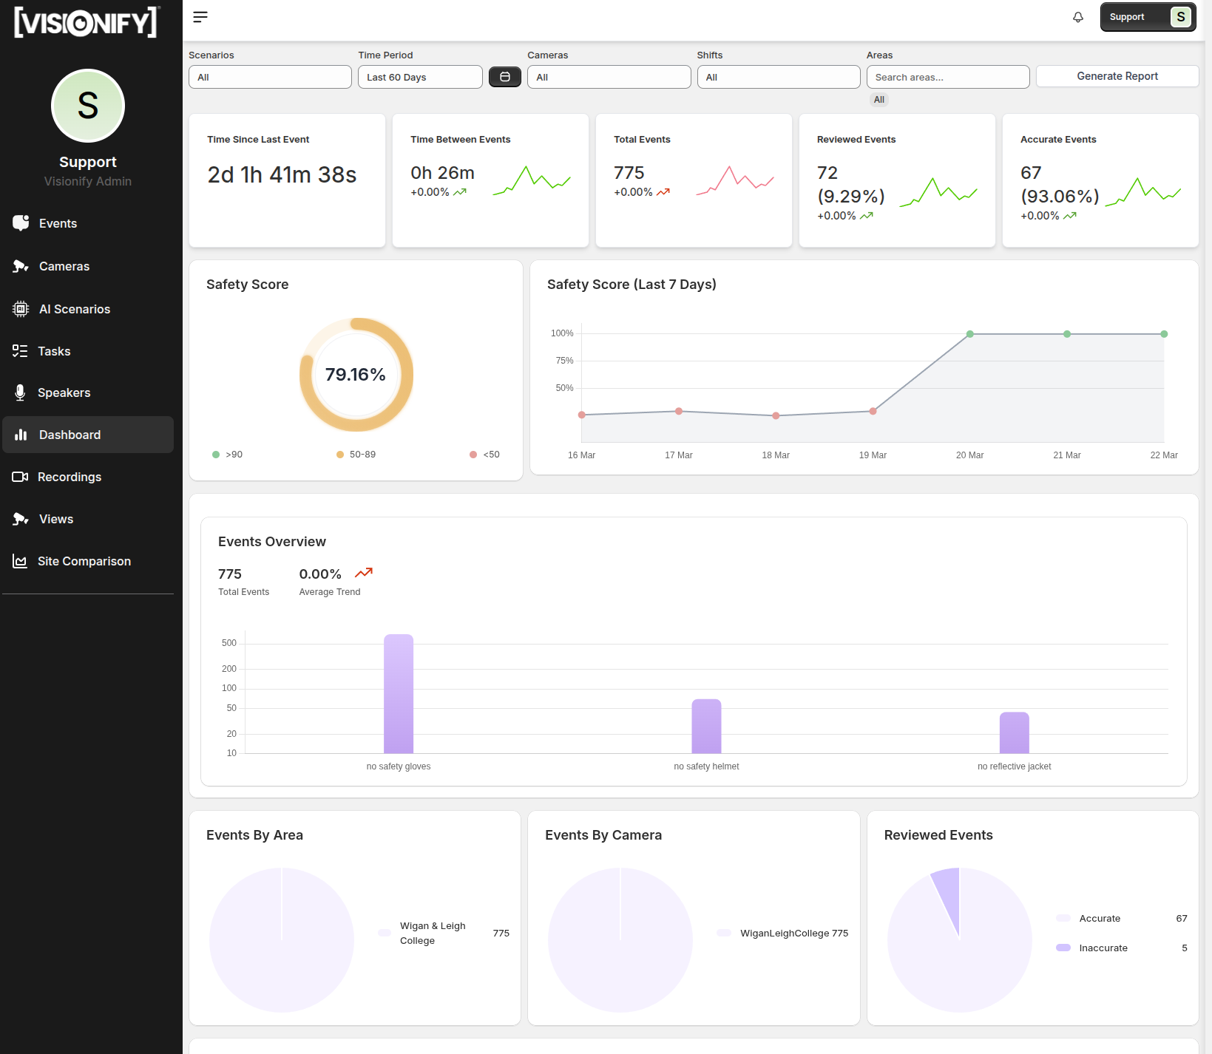This screenshot has height=1054, width=1212.
Task: Click the Generate Report button
Action: point(1117,76)
